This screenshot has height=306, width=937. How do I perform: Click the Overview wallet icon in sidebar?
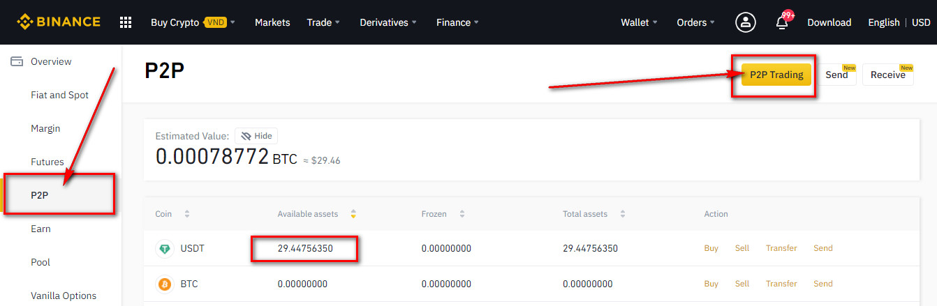pos(17,62)
